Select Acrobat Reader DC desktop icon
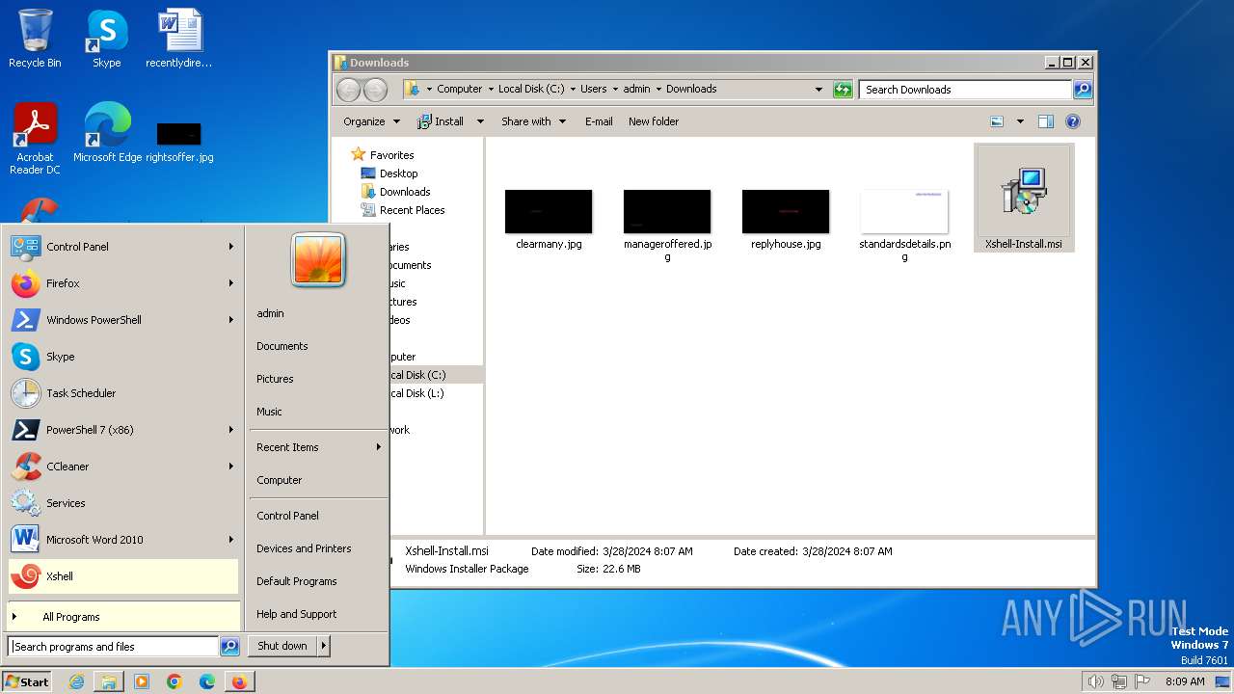This screenshot has width=1234, height=694. (35, 139)
